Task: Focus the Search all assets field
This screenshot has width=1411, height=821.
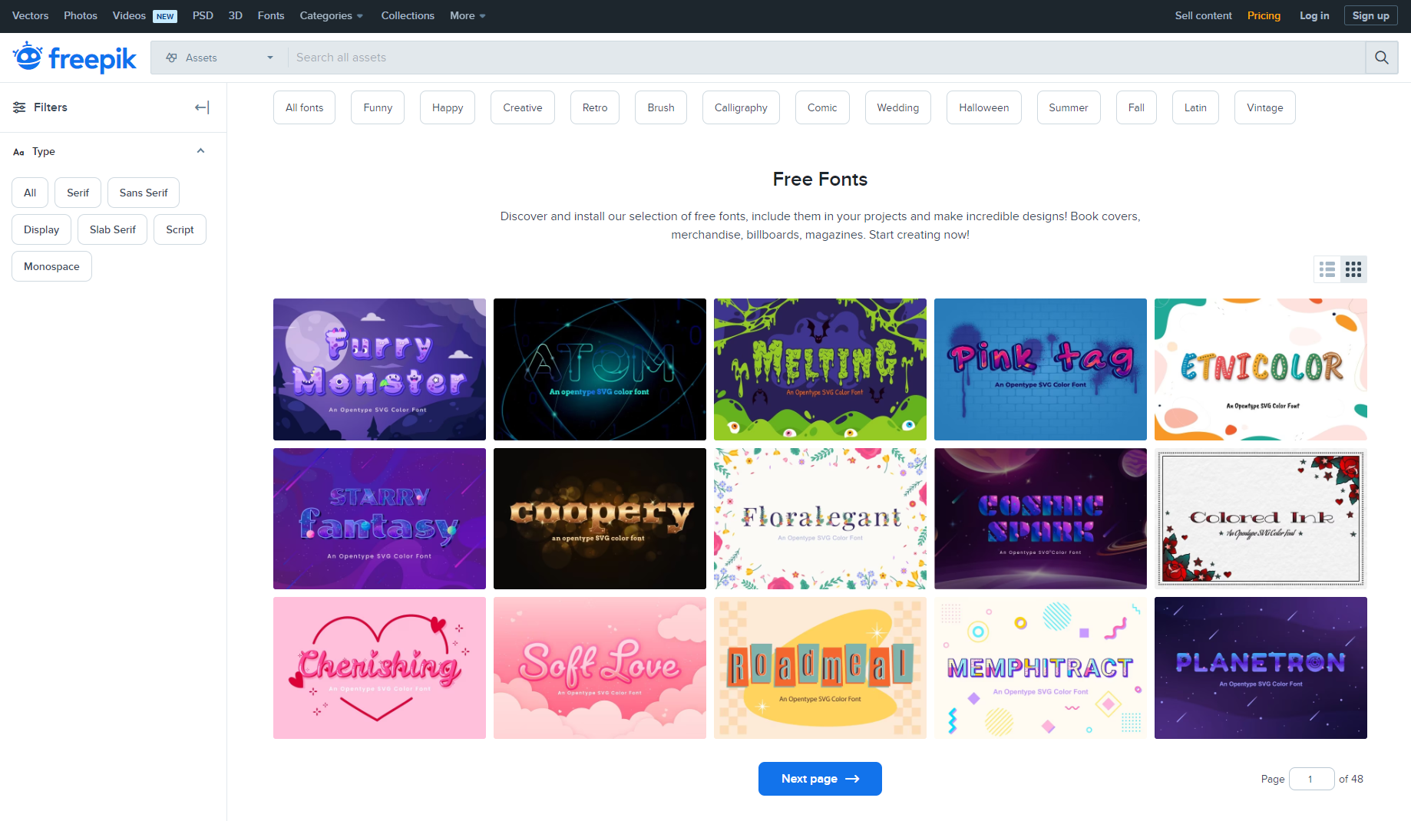Action: point(826,58)
